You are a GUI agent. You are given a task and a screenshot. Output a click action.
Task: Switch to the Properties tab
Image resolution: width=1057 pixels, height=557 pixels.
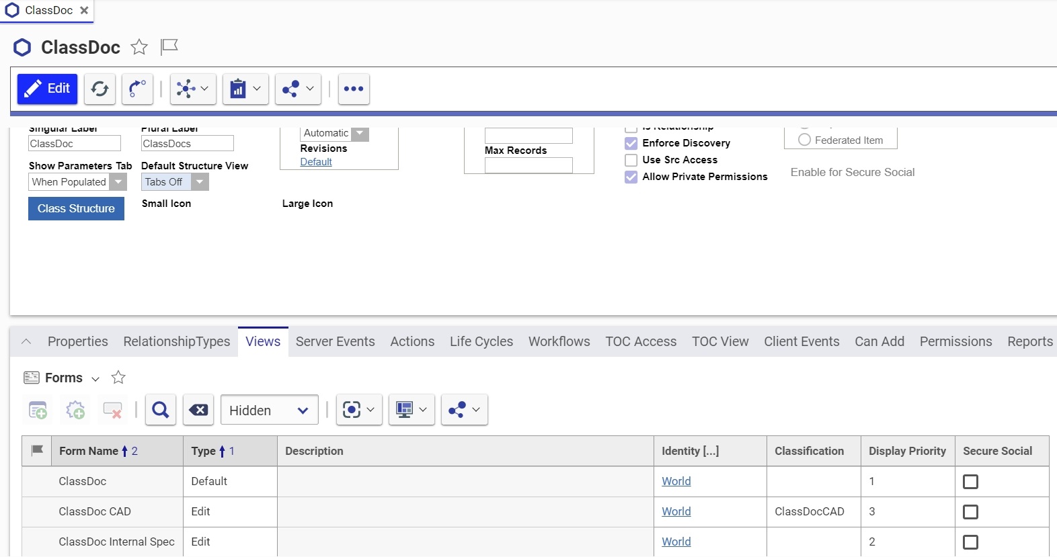pos(78,341)
